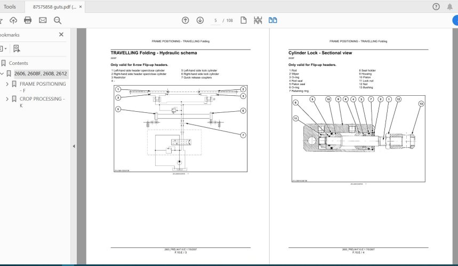458x266 pixels.
Task: Click the find current bookmark icon
Action: point(17,48)
